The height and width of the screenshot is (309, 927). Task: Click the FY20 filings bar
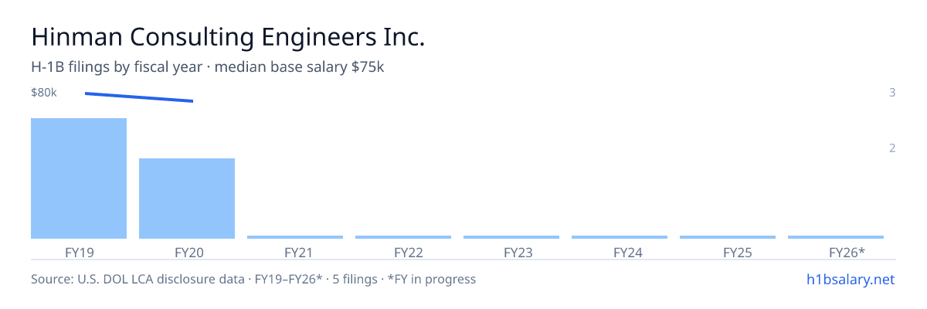click(187, 199)
